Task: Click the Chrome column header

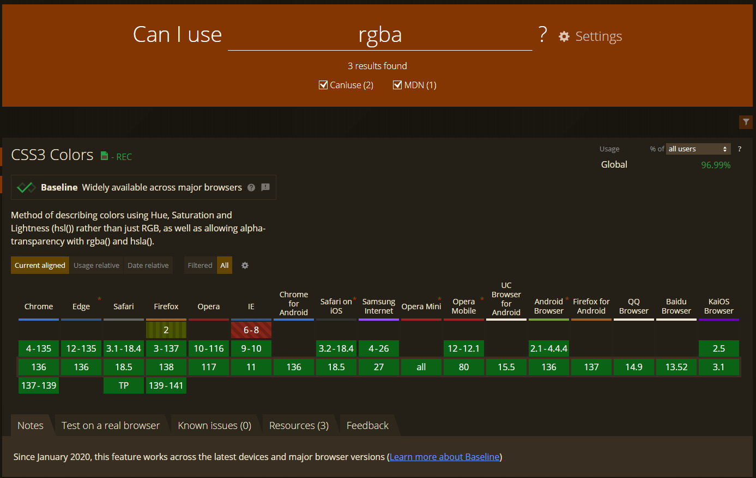Action: (39, 307)
